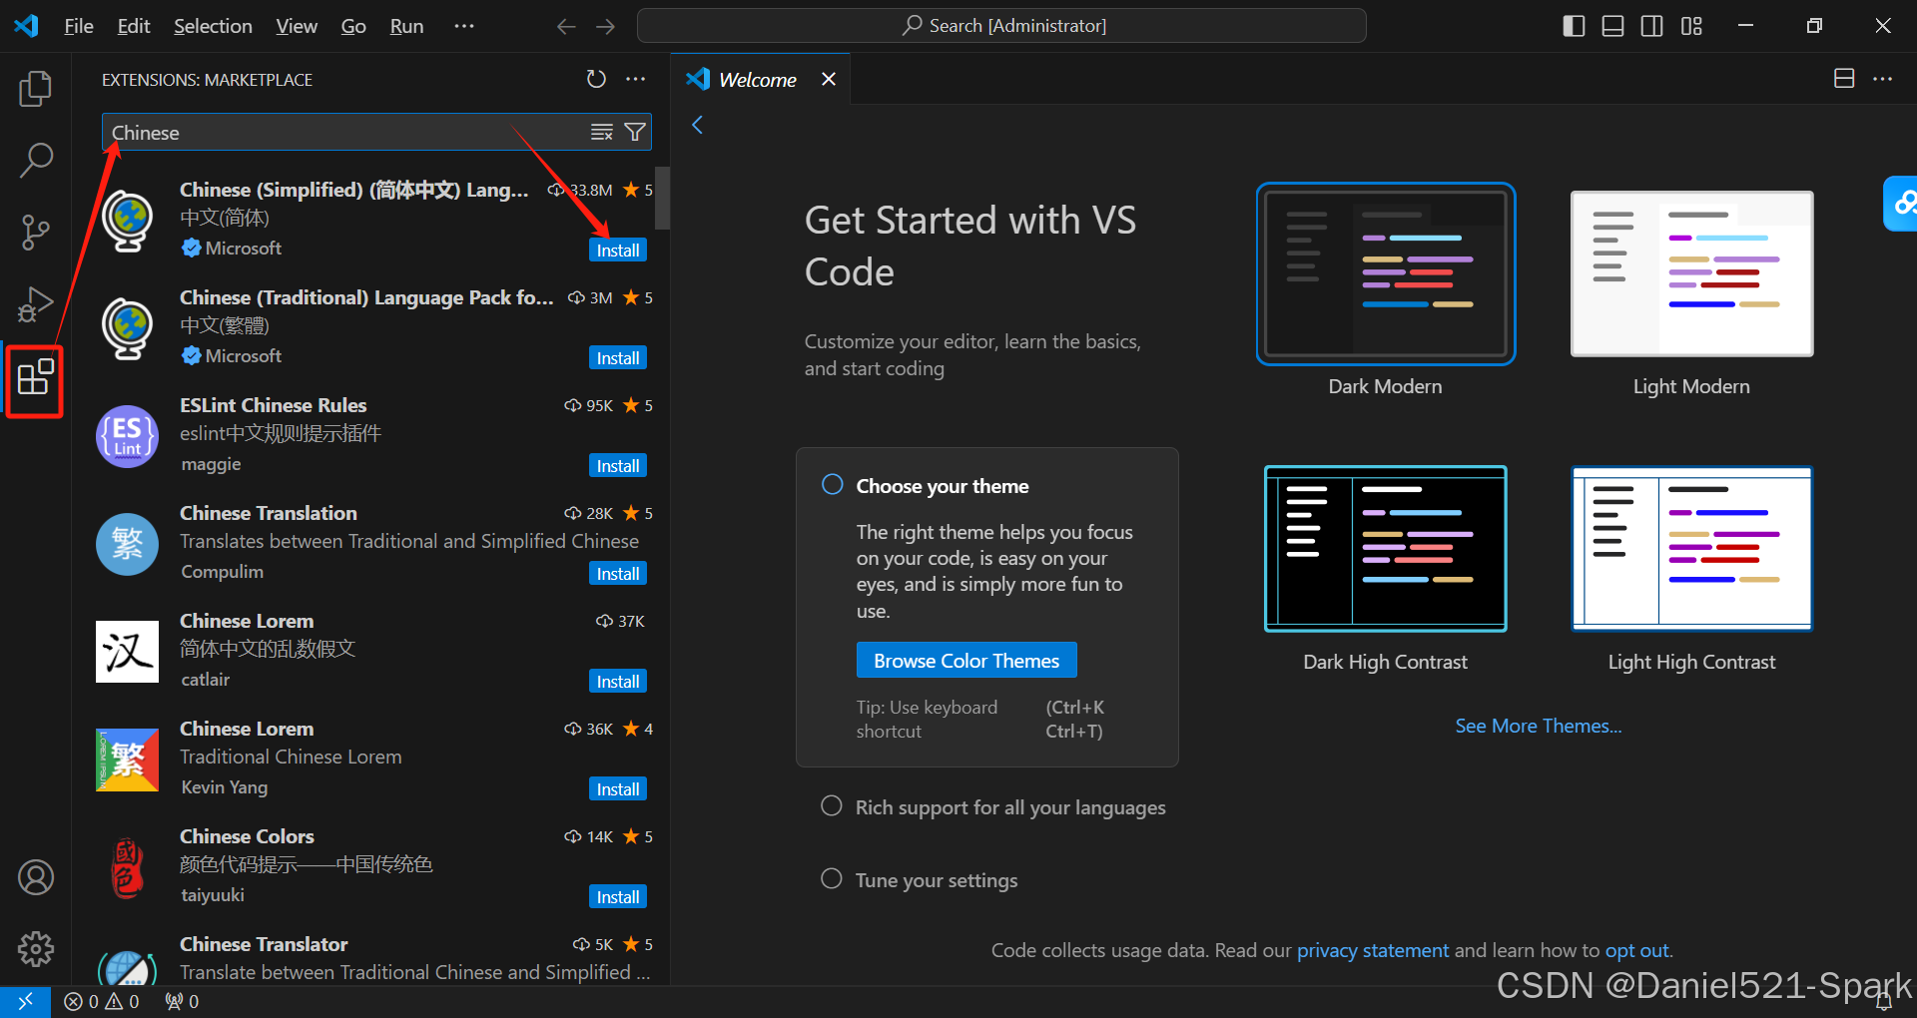Open the Explorer view in activity bar
Screen dimensions: 1917x1018
tap(35, 89)
